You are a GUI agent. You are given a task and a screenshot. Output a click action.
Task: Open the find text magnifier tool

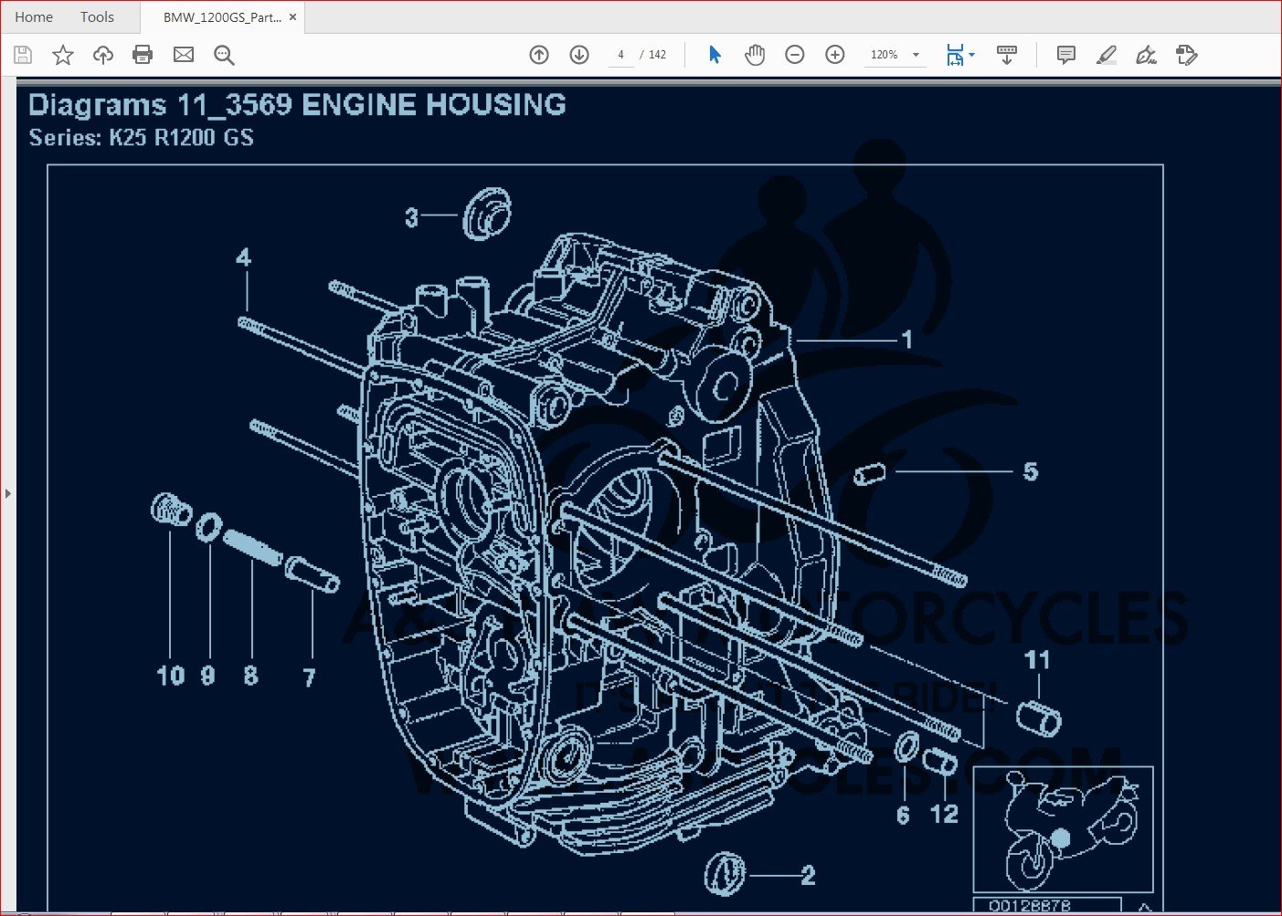coord(224,56)
